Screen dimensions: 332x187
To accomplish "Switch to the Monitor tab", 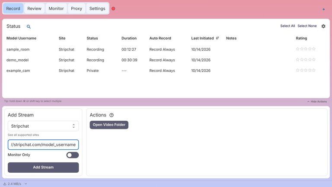I will (56, 9).
